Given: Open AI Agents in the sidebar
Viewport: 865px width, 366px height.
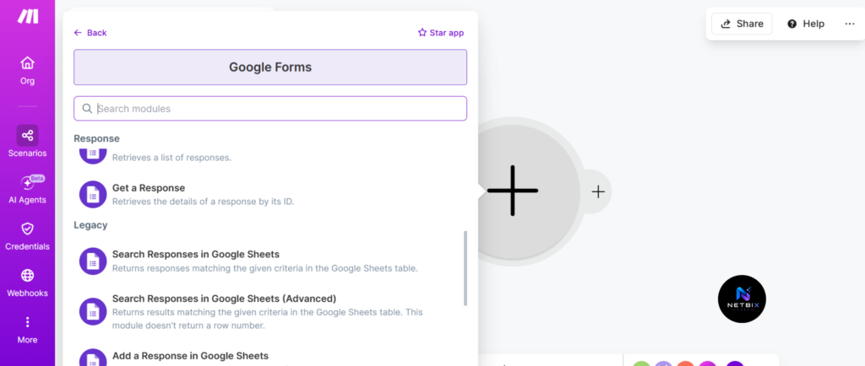Looking at the screenshot, I should click(27, 190).
